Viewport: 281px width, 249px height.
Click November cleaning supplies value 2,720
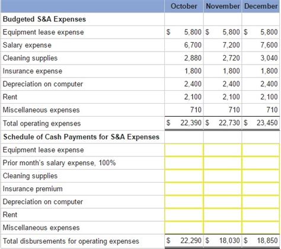coord(231,58)
